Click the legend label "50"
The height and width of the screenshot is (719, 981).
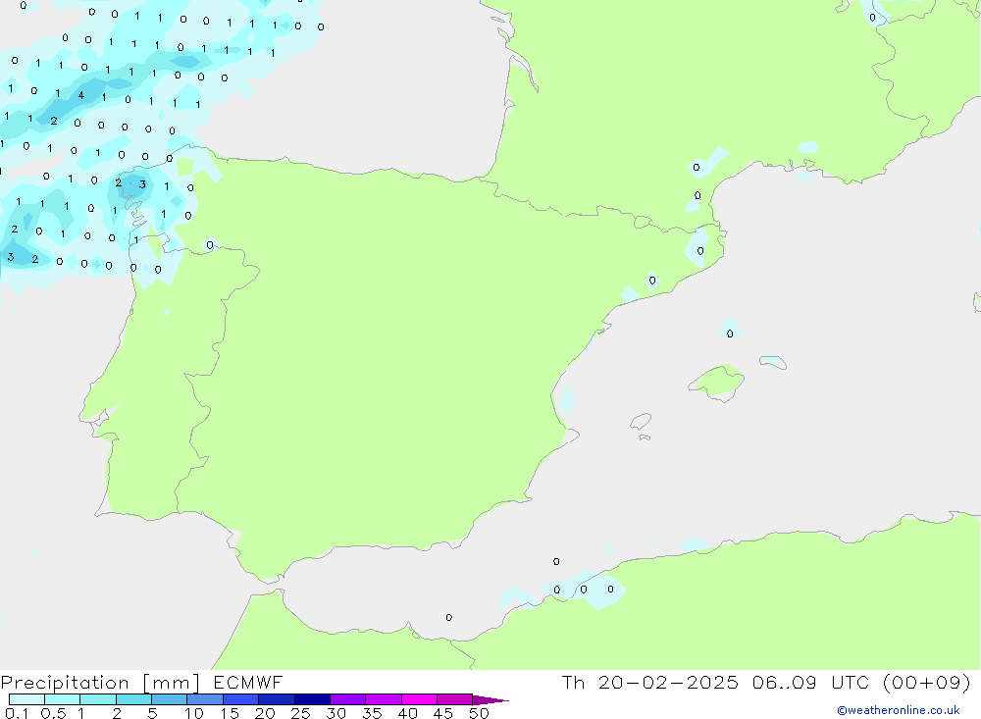[x=478, y=713]
